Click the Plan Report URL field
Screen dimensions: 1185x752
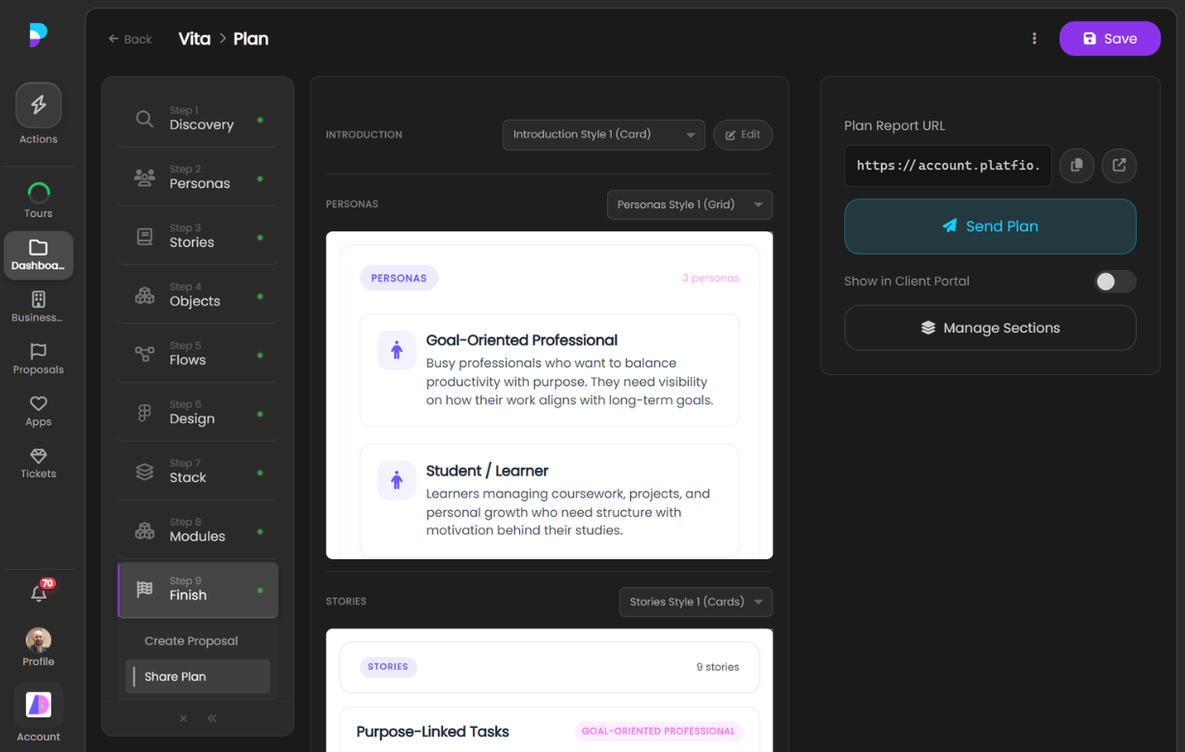(948, 166)
